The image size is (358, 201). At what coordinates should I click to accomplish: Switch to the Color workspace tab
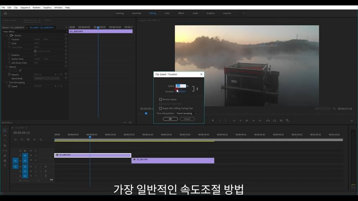[x=167, y=13]
